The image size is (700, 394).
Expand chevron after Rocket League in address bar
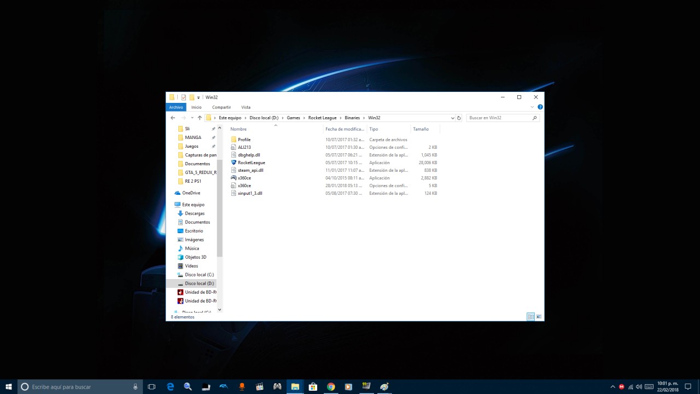341,118
